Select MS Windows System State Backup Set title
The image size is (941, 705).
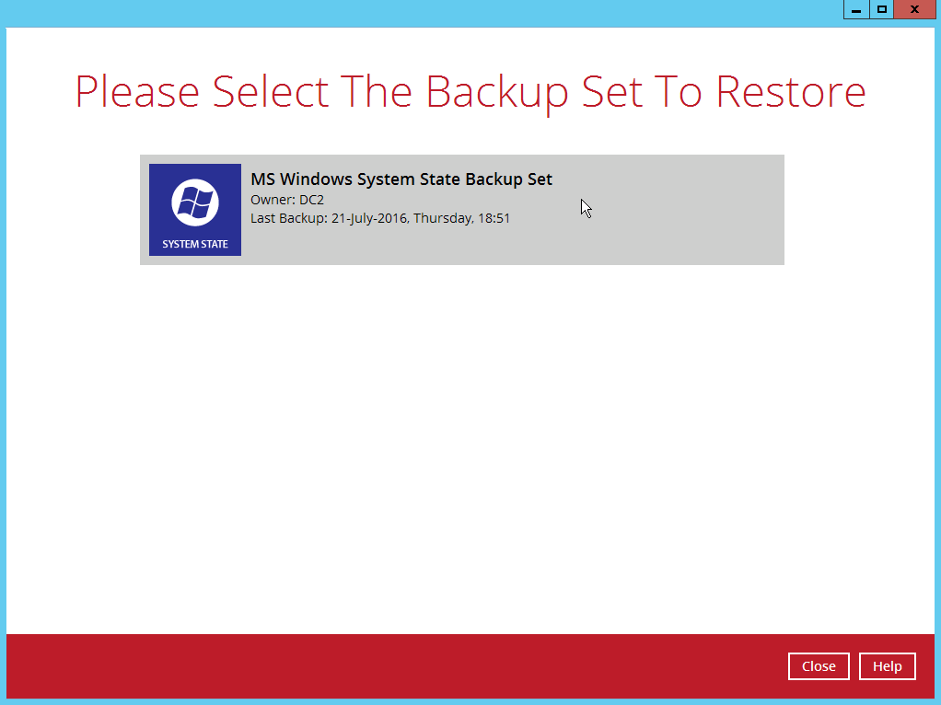click(401, 179)
